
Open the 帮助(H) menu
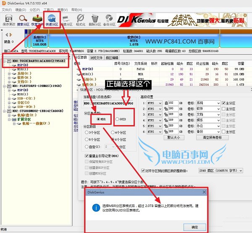tap(77, 10)
